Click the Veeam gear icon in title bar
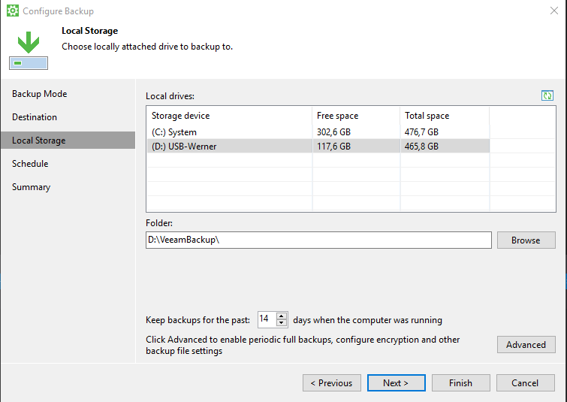The height and width of the screenshot is (402, 567). [x=12, y=11]
